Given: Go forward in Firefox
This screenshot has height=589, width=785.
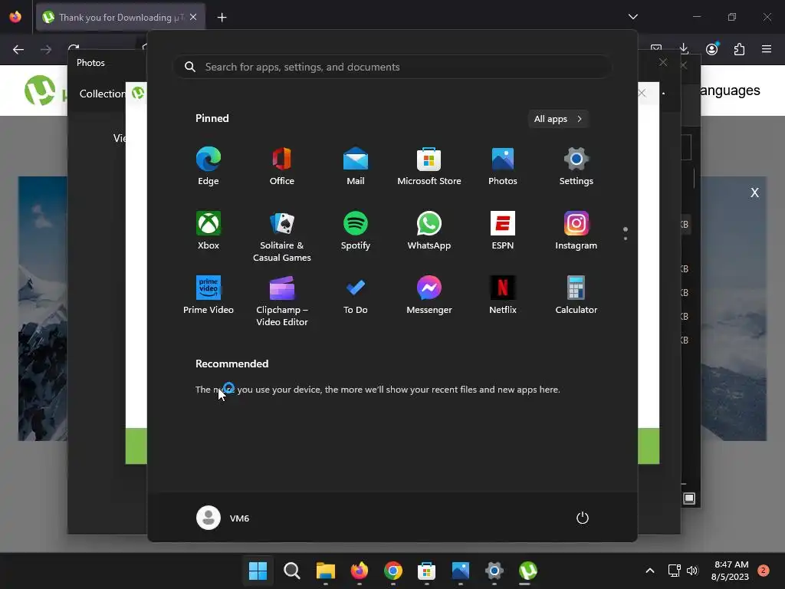Looking at the screenshot, I should pos(46,49).
